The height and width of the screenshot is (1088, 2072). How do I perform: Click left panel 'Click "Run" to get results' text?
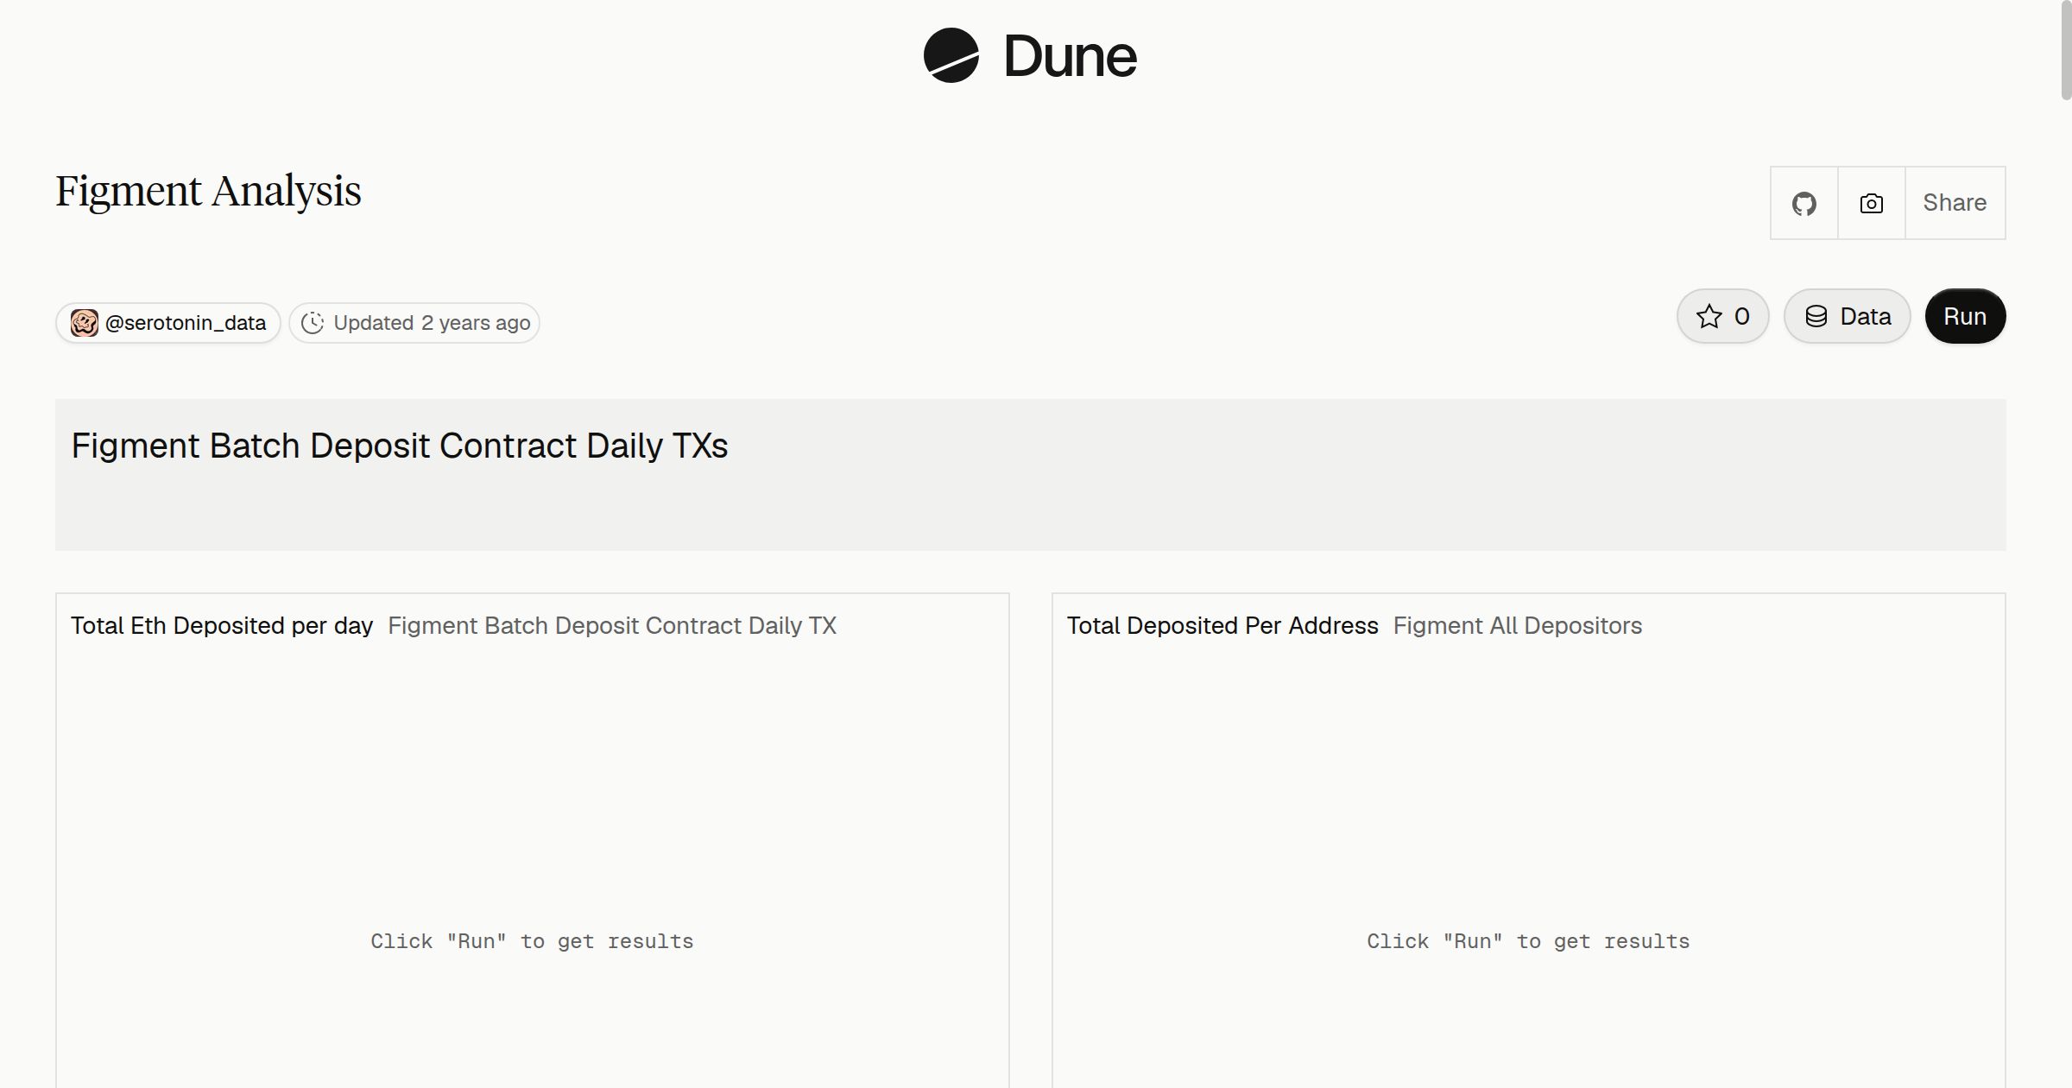click(532, 941)
